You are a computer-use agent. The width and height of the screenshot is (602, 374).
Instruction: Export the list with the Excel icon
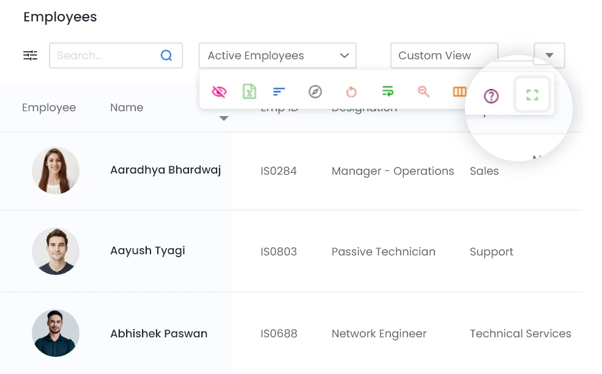click(249, 92)
